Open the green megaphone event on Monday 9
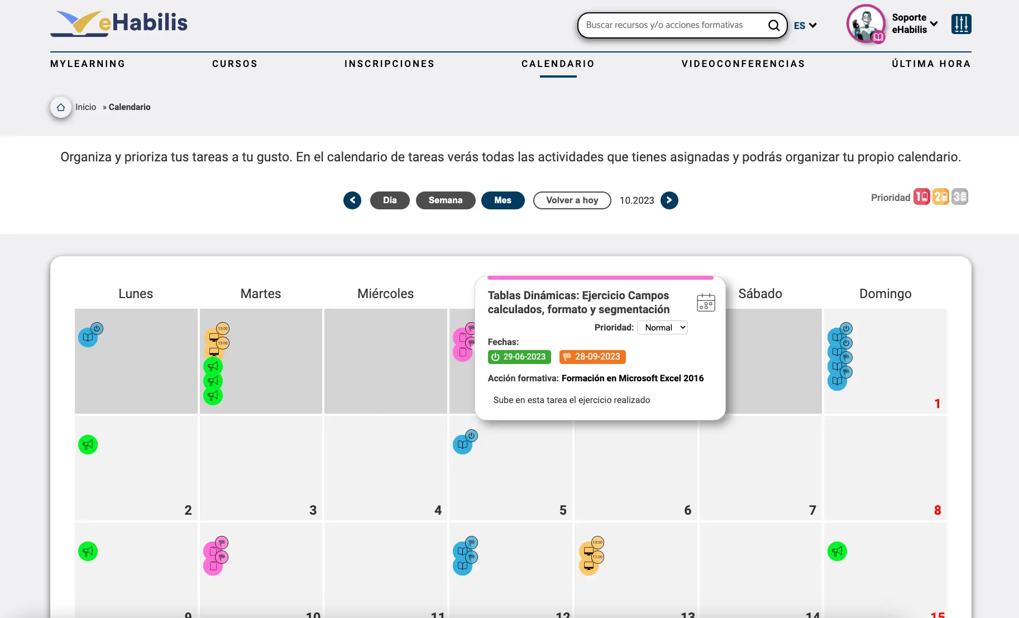 [88, 552]
